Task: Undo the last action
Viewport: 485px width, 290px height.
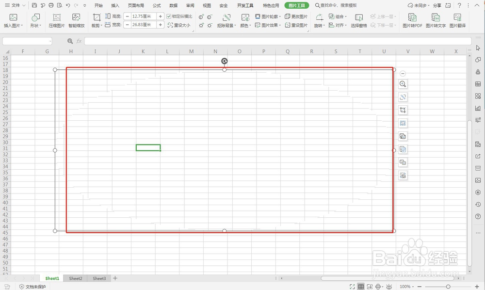Action: [x=68, y=5]
